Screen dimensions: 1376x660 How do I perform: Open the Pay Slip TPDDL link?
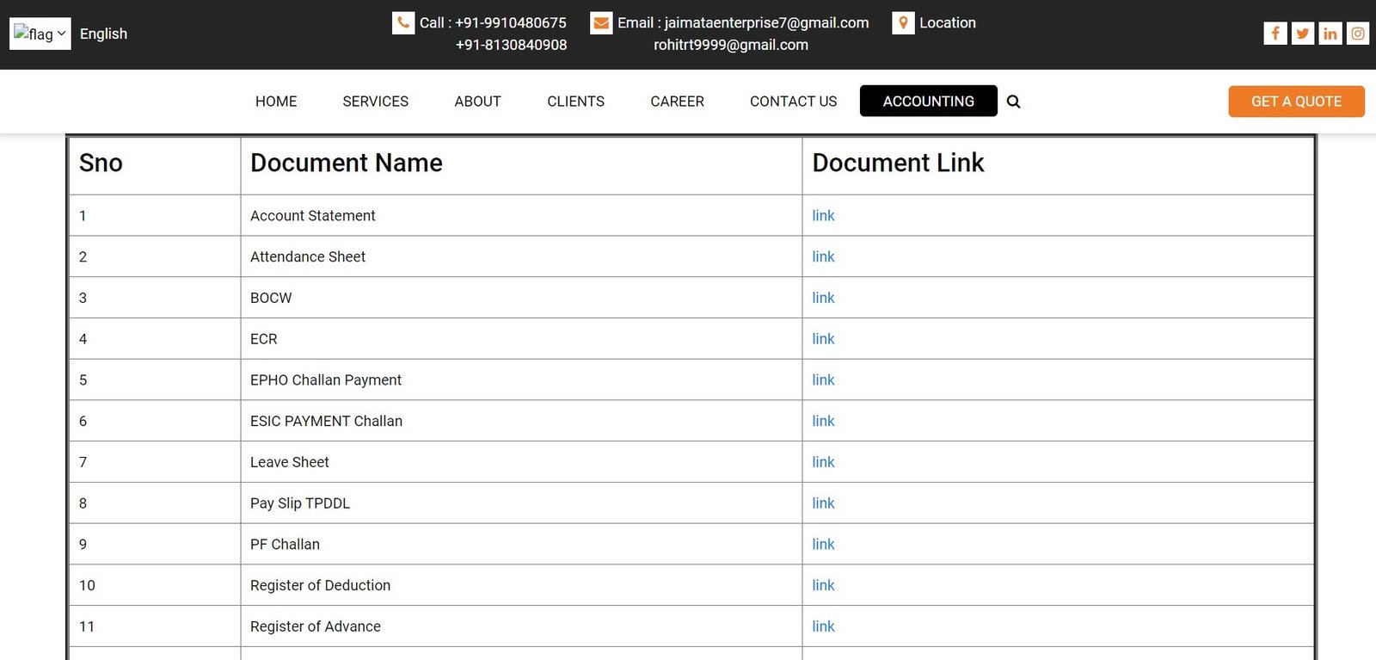[x=823, y=503]
